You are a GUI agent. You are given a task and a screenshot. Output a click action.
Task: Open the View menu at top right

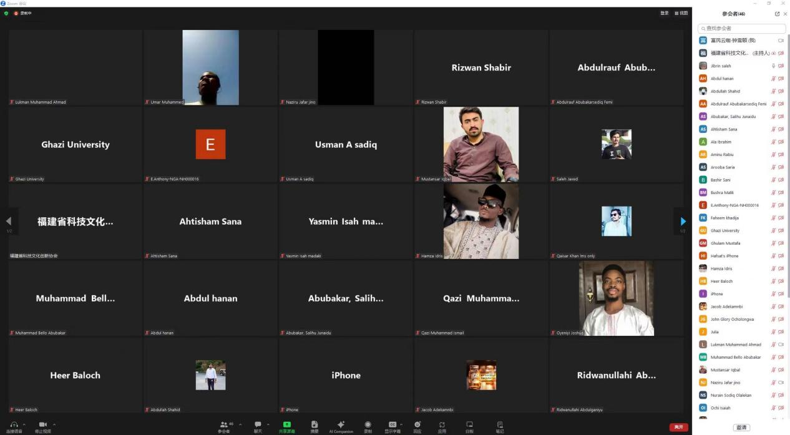[x=681, y=13]
